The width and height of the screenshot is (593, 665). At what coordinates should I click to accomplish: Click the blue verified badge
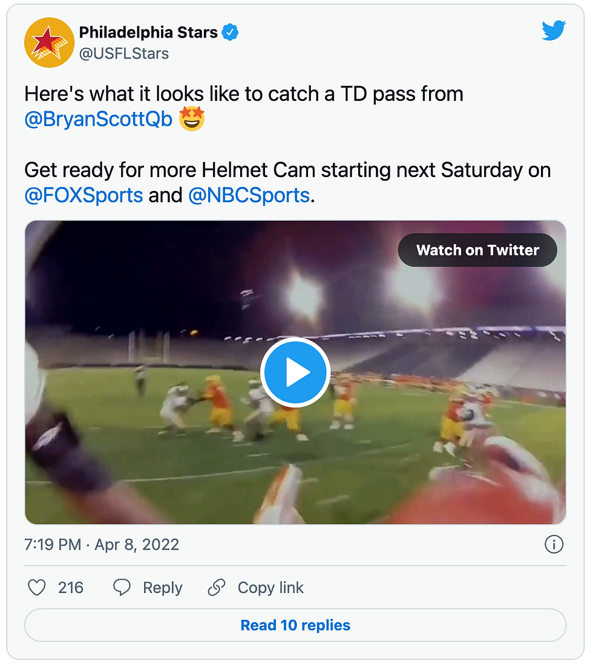pyautogui.click(x=230, y=33)
